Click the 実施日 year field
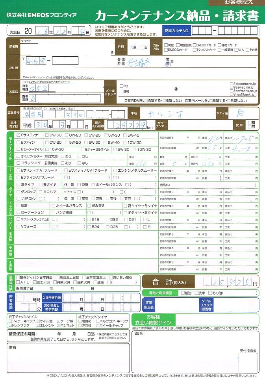The width and height of the screenshot is (265, 378). coord(42,31)
